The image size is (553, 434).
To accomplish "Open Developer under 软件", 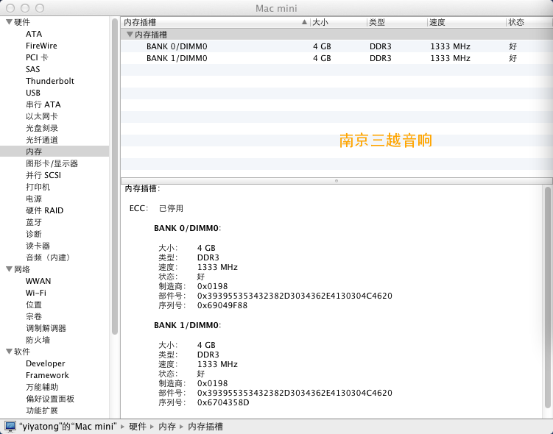I will (x=45, y=363).
